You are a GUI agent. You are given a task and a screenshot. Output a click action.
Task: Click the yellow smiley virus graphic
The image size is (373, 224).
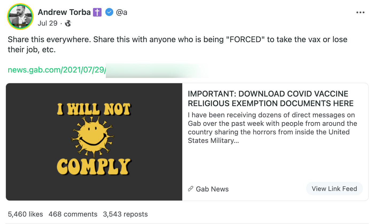click(x=93, y=137)
